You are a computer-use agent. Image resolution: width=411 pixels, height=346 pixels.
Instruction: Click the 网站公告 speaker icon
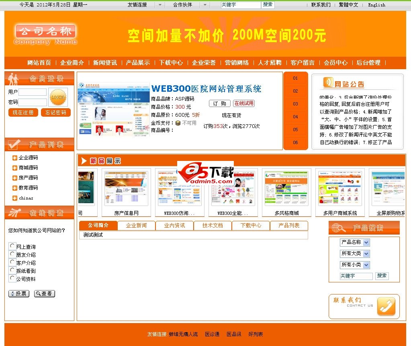pos(328,82)
